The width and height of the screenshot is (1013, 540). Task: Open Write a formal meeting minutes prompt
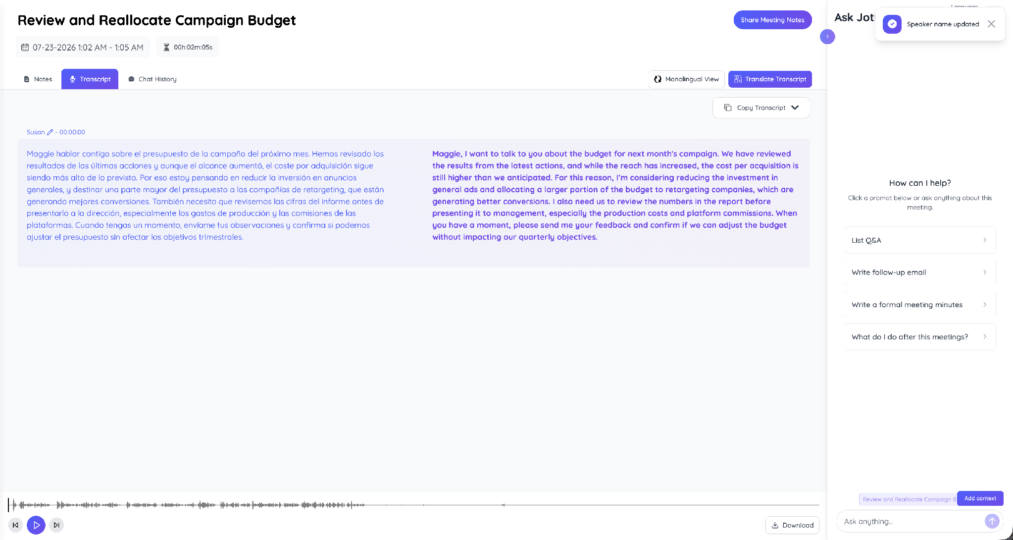click(920, 305)
